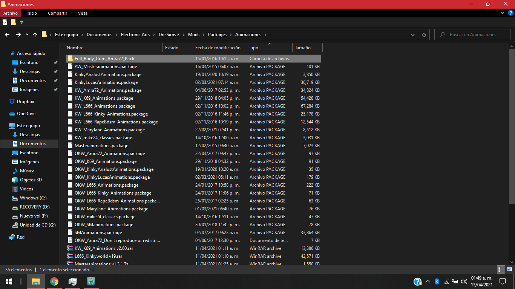Screen dimensions: 515x289
Task: Click the OneDrive cloud icon in the sidebar
Action: click(12, 114)
